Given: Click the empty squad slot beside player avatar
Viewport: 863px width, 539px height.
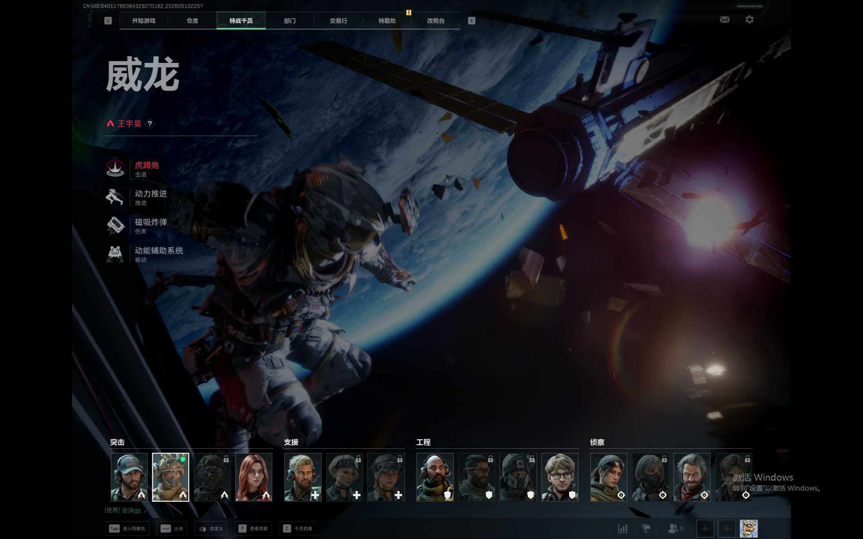Looking at the screenshot, I should (727, 529).
